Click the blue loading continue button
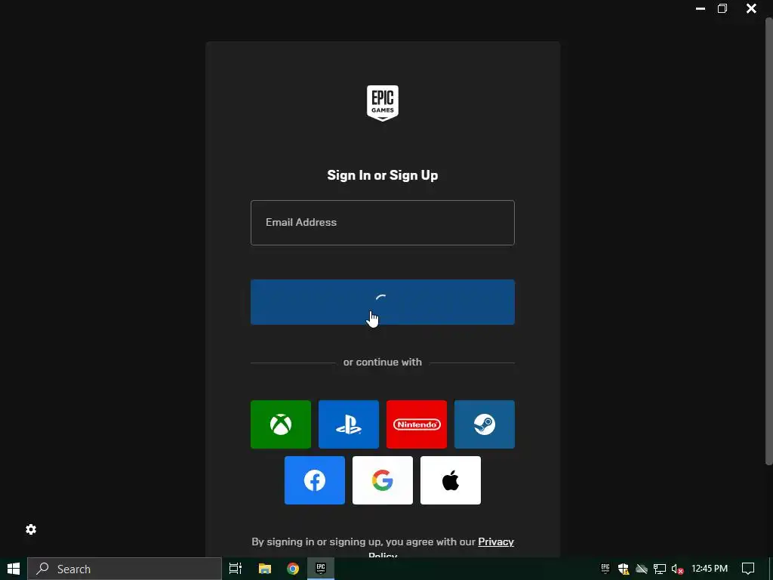773x580 pixels. [383, 302]
